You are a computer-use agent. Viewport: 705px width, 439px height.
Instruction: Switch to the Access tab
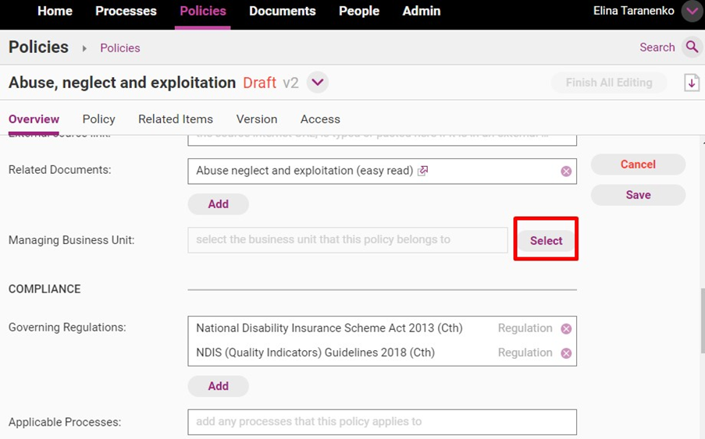320,119
